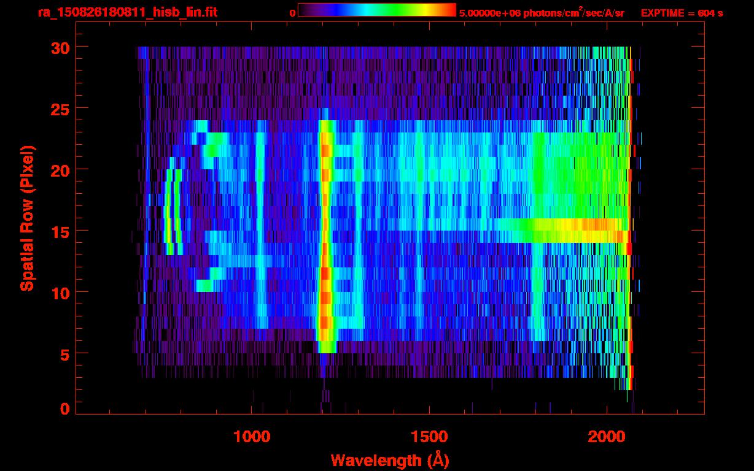Click the x-axis tick label 1500
The width and height of the screenshot is (754, 471).
click(x=429, y=437)
